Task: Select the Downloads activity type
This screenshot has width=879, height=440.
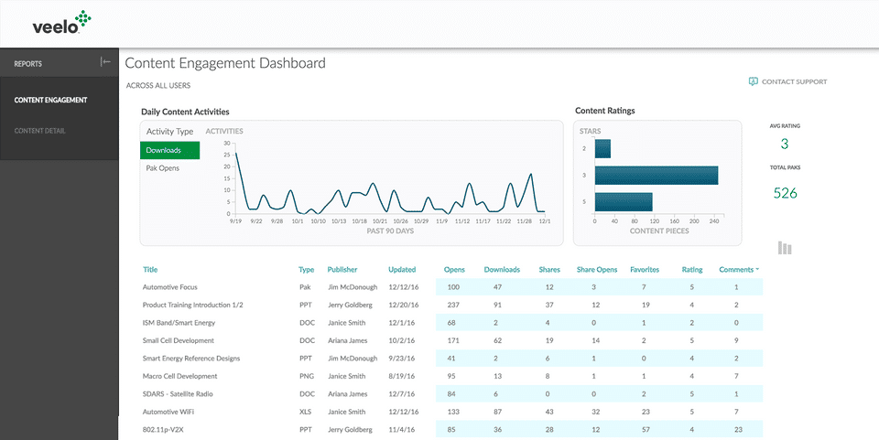Action: point(169,150)
